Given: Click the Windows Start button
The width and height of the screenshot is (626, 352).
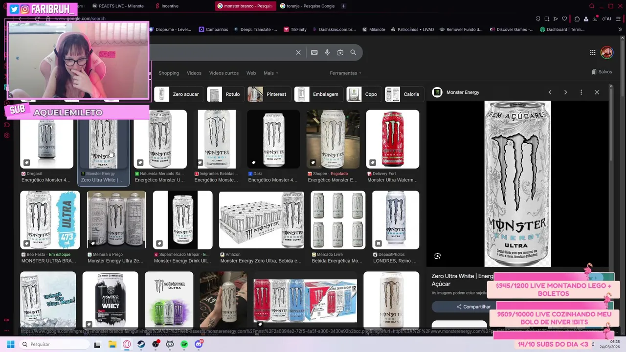Looking at the screenshot, I should (10, 344).
